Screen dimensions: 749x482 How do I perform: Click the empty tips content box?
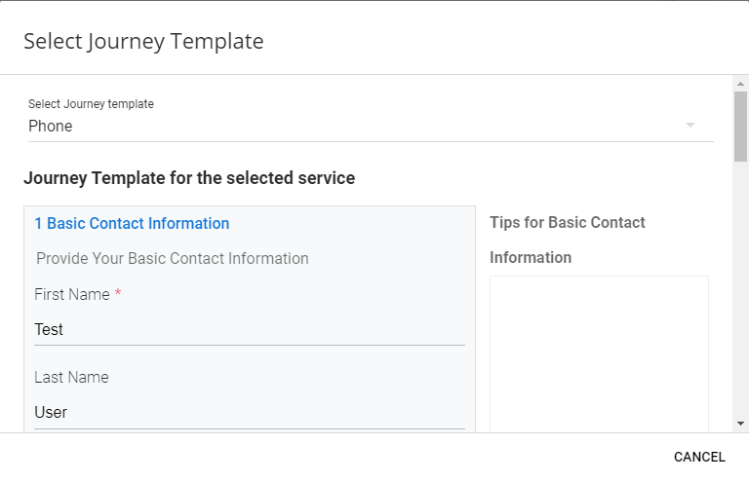tap(599, 354)
